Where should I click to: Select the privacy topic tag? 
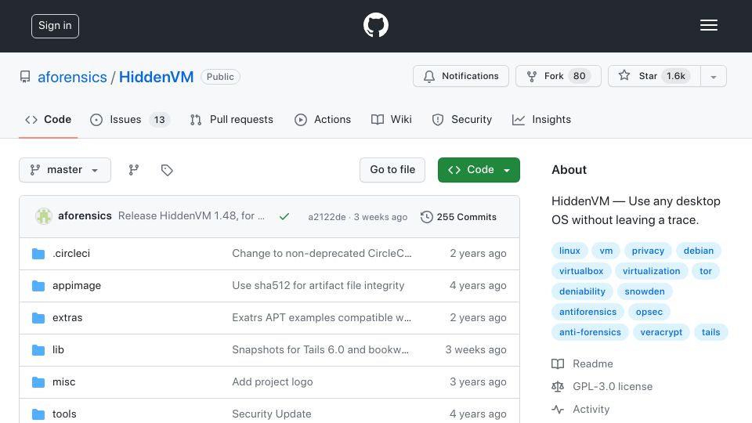(x=648, y=251)
